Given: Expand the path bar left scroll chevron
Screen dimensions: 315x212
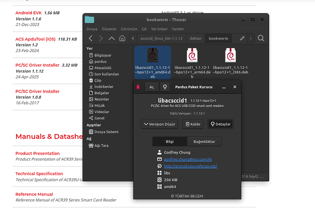Looking at the screenshot, I should pyautogui.click(x=133, y=38).
